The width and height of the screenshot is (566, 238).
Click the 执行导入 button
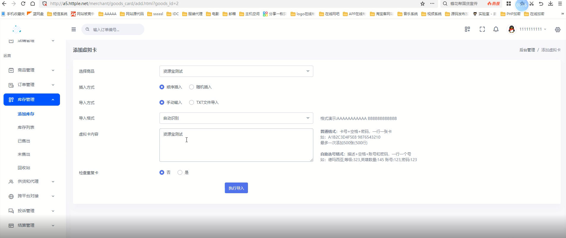pos(236,188)
